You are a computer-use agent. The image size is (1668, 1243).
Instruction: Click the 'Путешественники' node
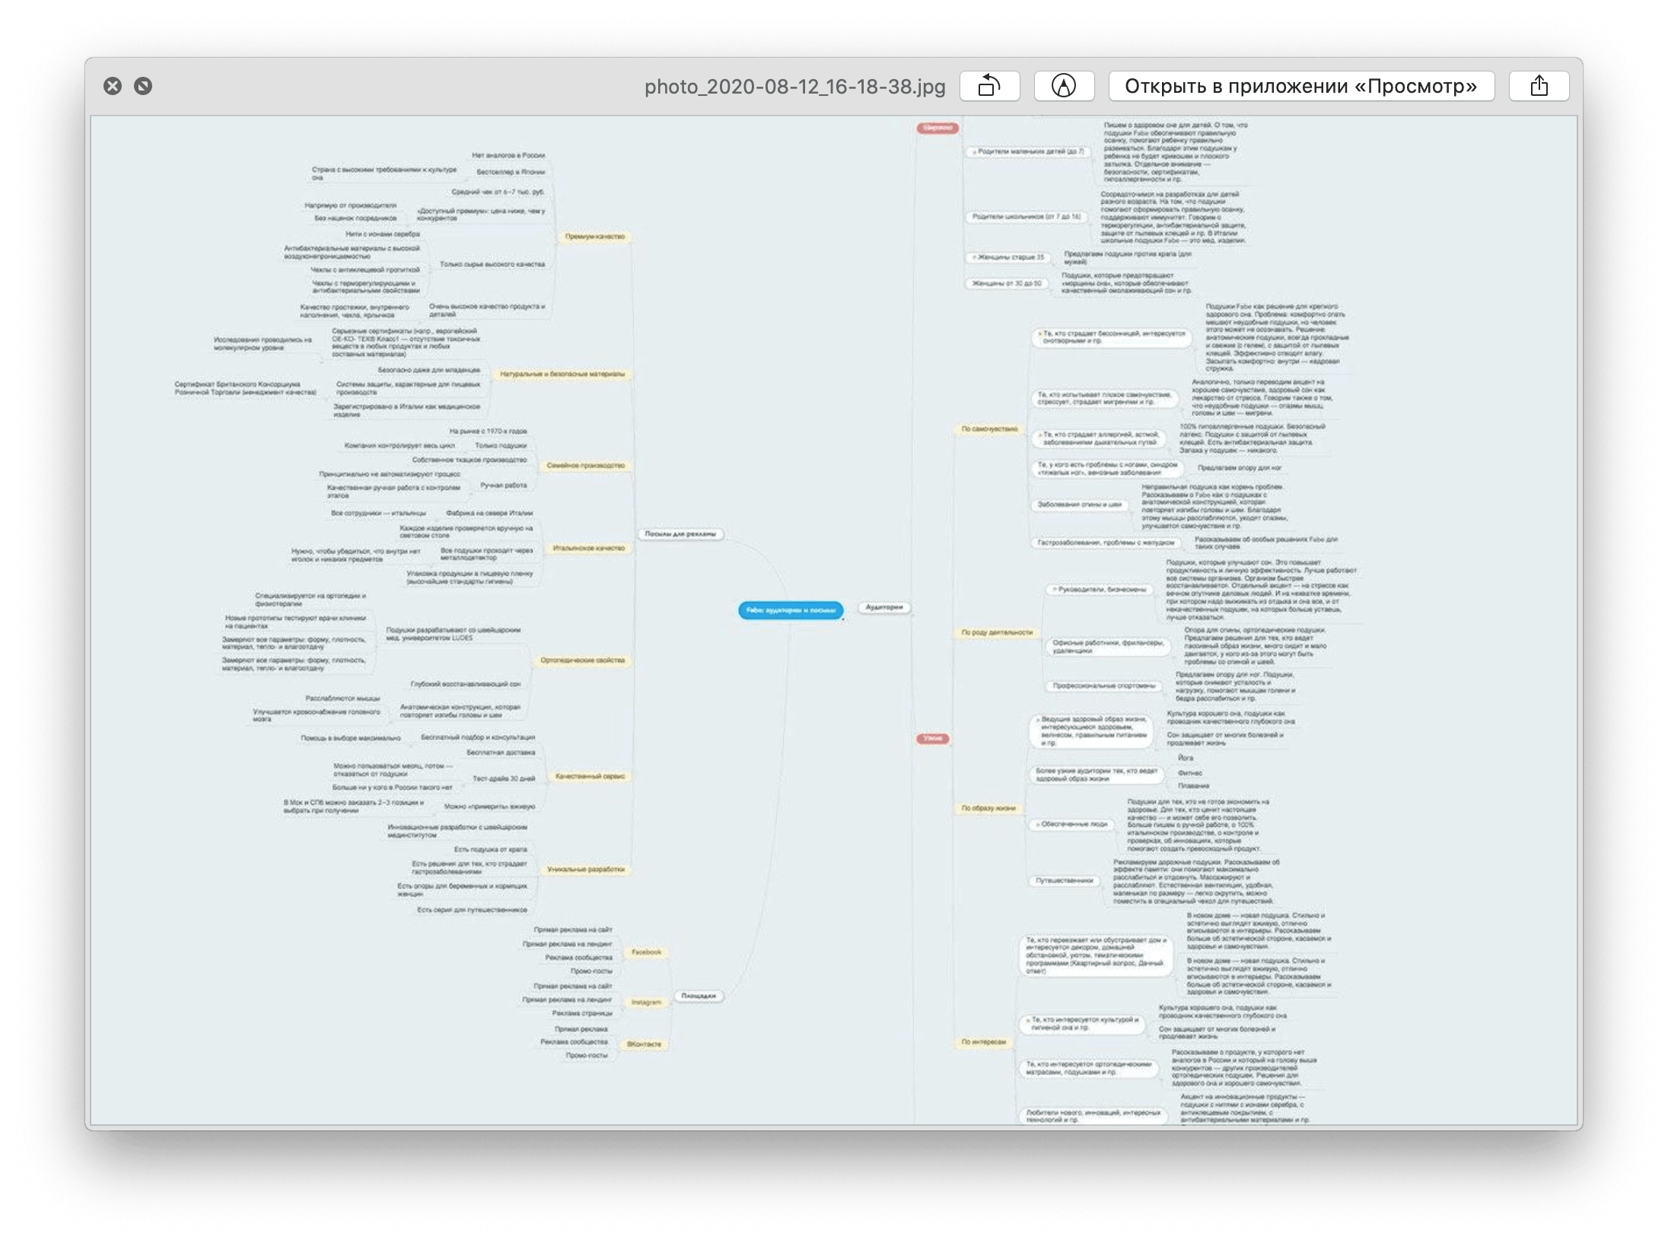1064,881
